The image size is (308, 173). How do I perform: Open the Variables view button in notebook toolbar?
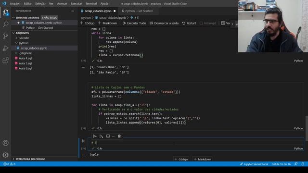[226, 23]
